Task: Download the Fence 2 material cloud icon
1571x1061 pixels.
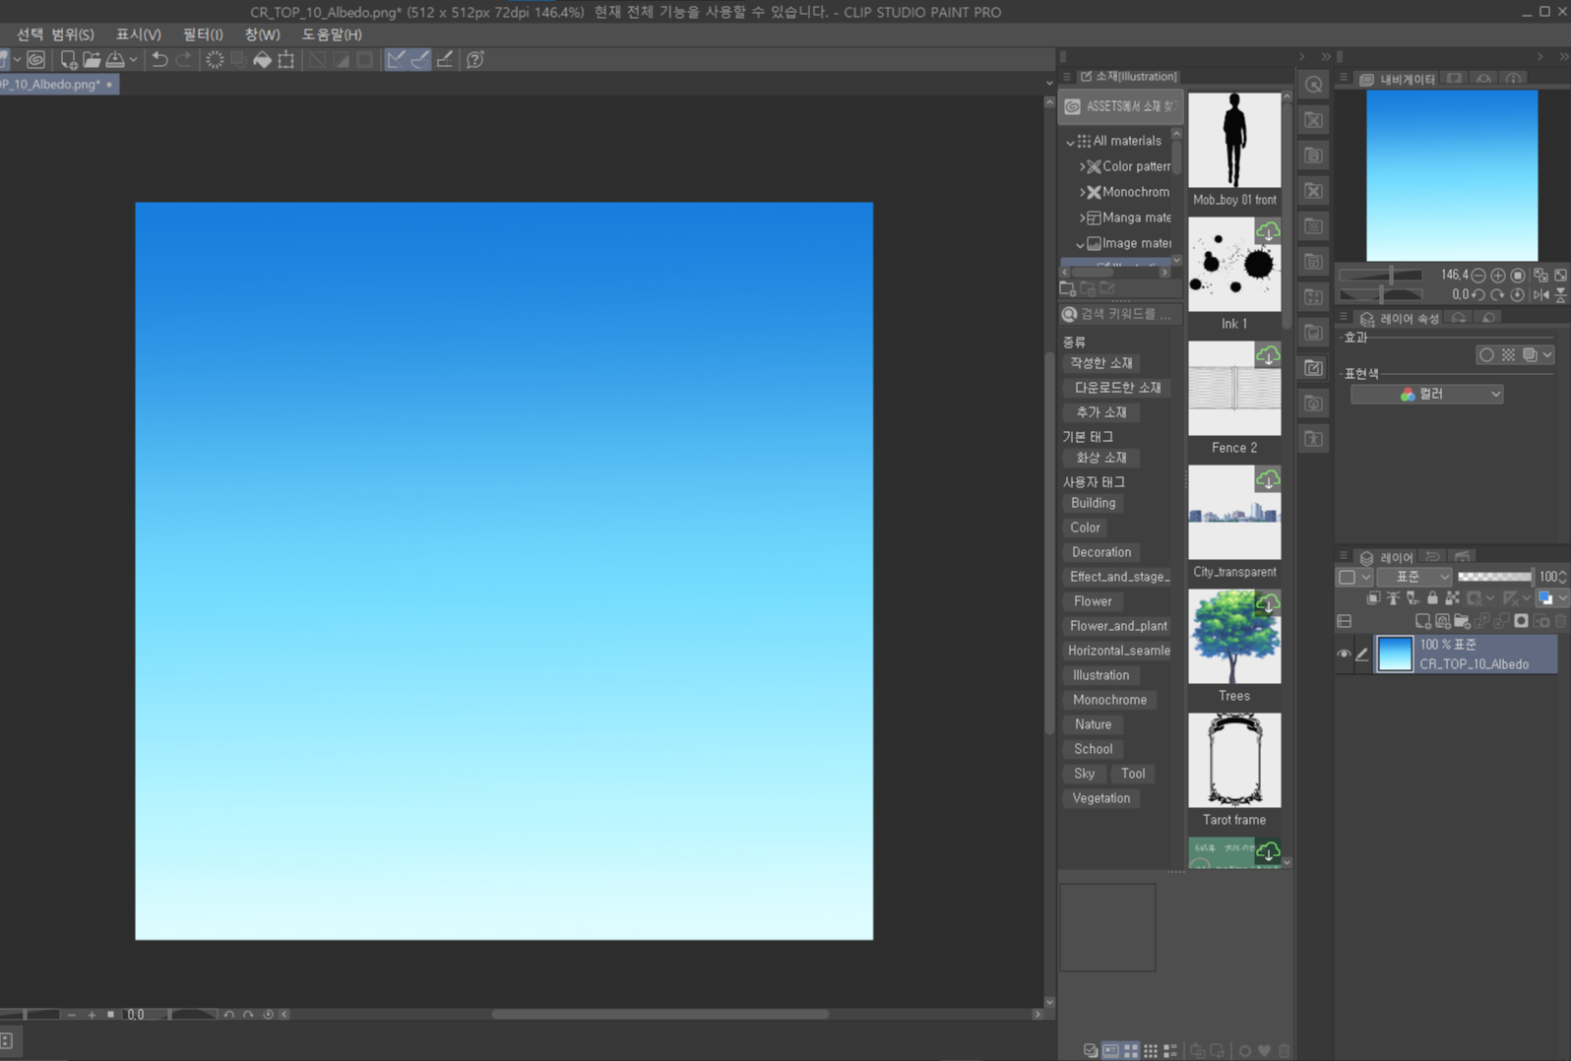Action: pos(1268,356)
